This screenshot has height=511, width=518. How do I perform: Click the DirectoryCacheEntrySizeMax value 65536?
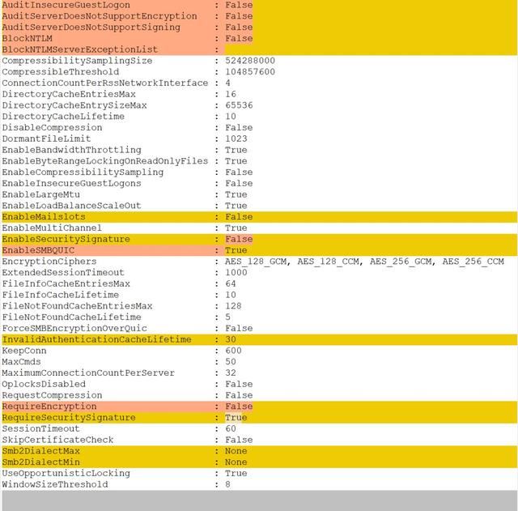(239, 105)
